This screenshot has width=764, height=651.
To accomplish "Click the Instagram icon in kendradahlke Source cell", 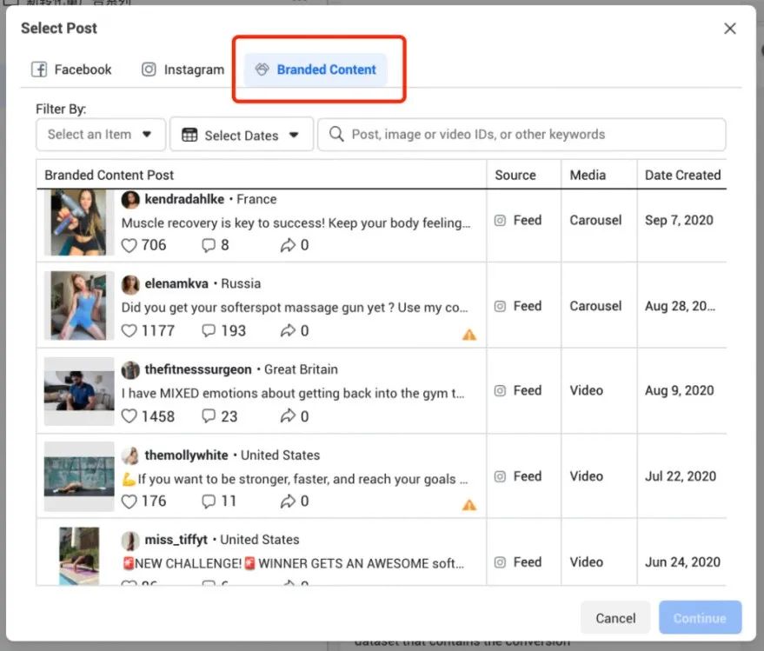I will (501, 221).
